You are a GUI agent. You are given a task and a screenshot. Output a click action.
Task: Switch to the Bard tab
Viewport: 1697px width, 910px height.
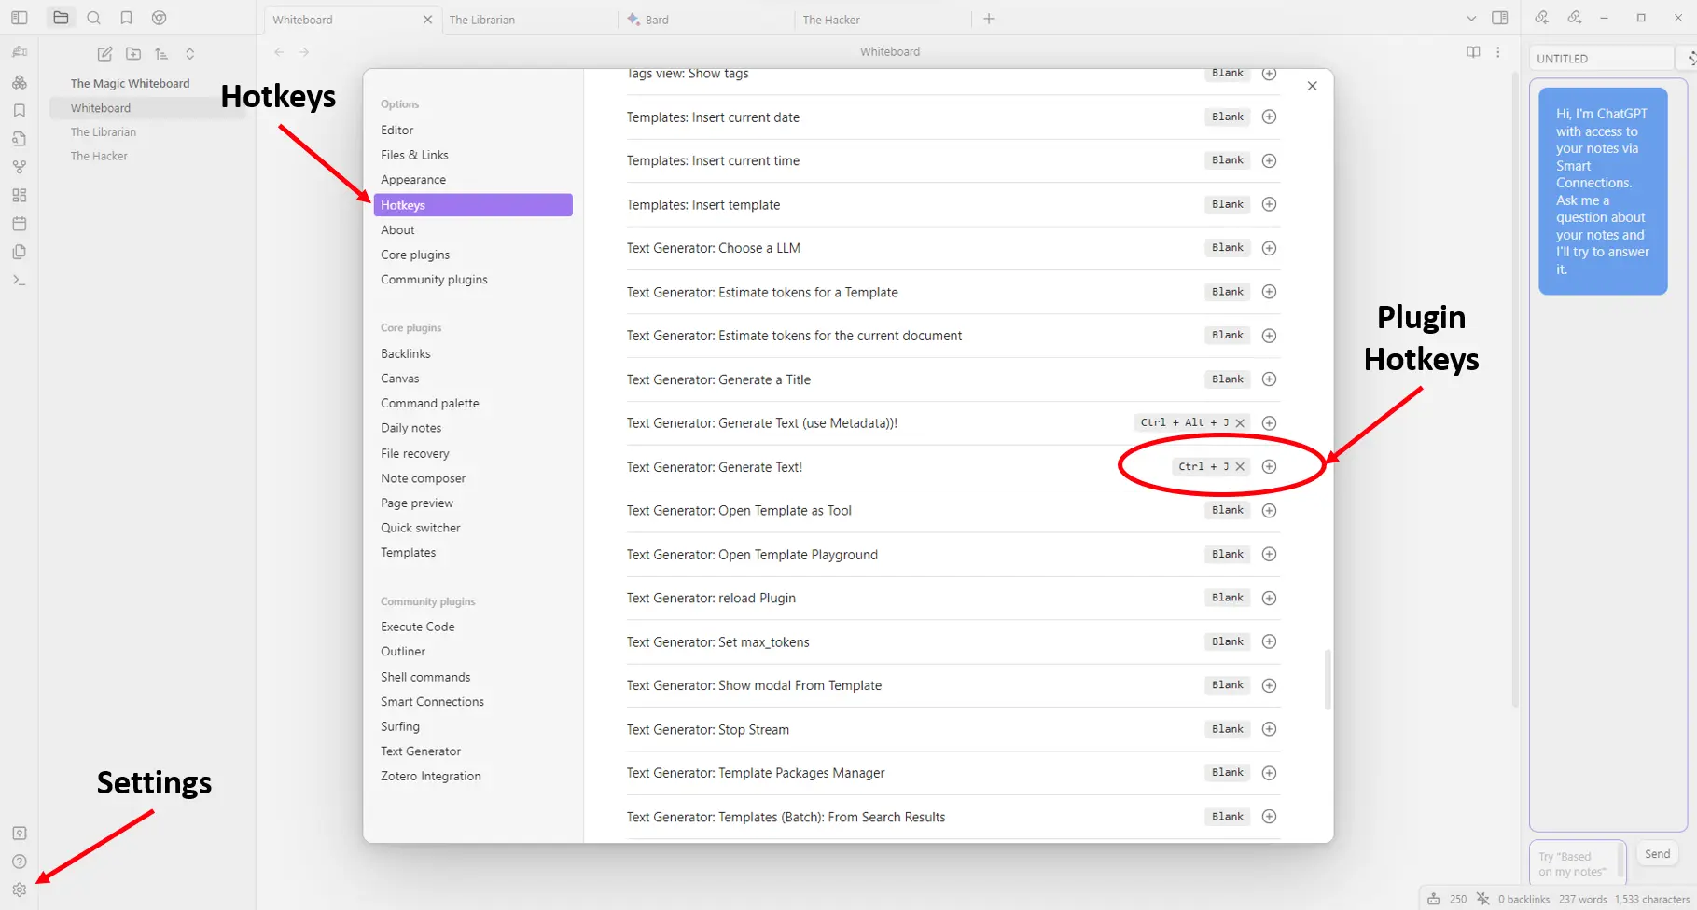[705, 20]
